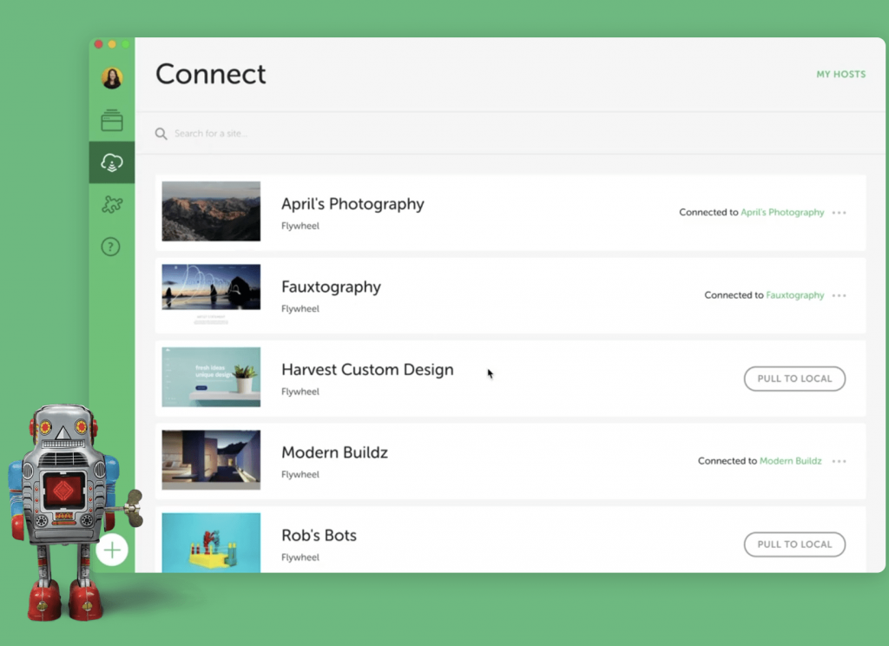
Task: Click the search magnifying glass icon
Action: click(x=161, y=134)
